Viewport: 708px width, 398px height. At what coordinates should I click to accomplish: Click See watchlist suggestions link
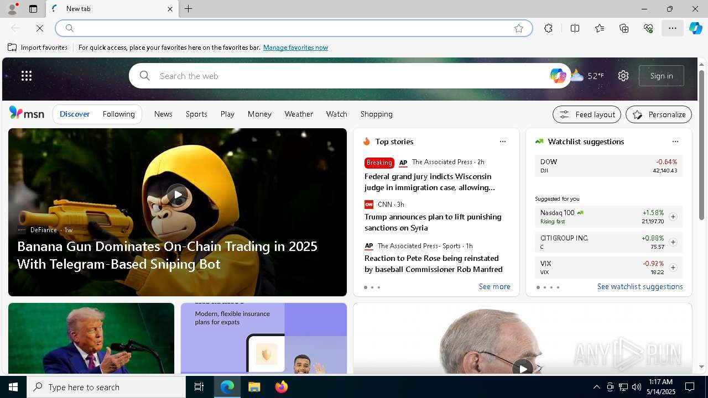click(640, 286)
